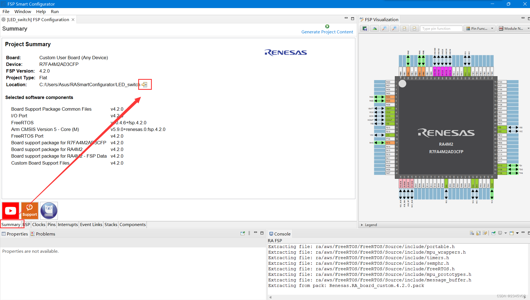The height and width of the screenshot is (300, 530).
Task: Pin the Console view
Action: (x=494, y=233)
